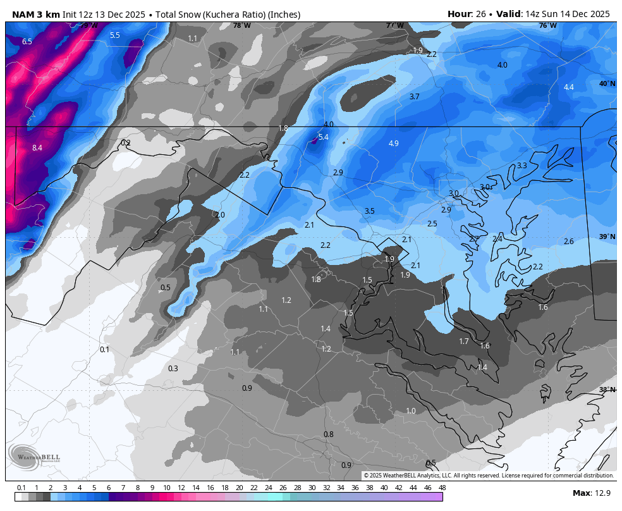Click the 3.7 snow value label
The image size is (622, 511).
point(414,97)
